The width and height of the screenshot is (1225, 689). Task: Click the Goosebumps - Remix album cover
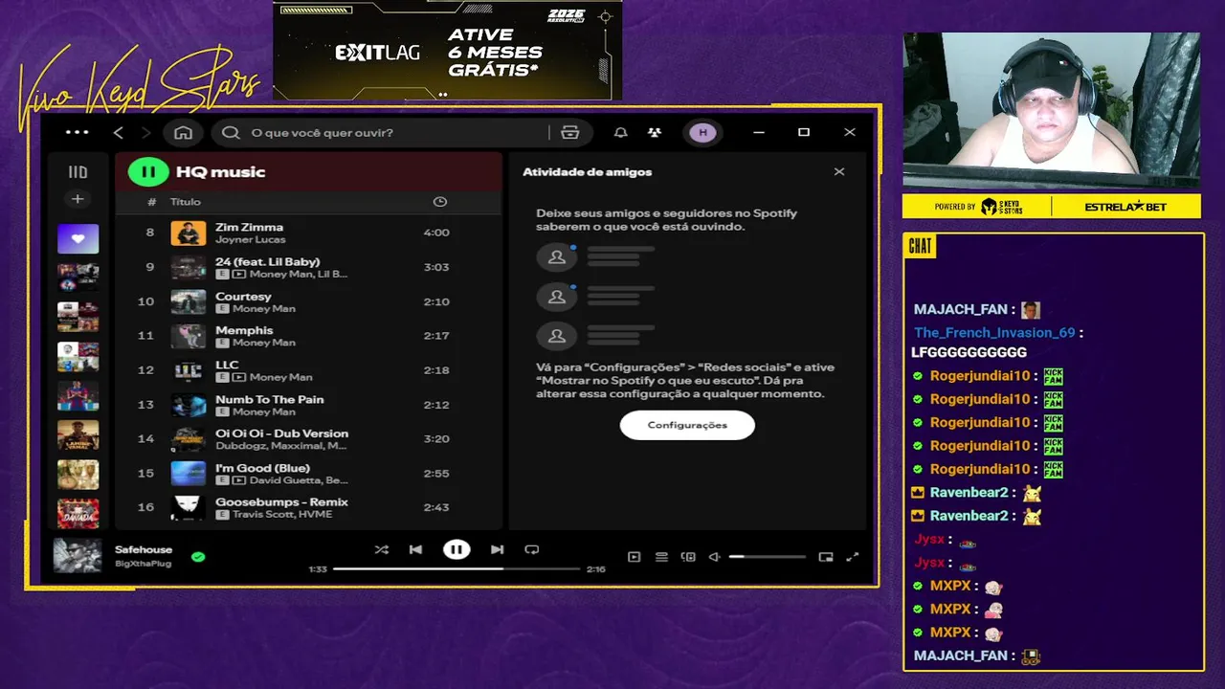(x=189, y=507)
